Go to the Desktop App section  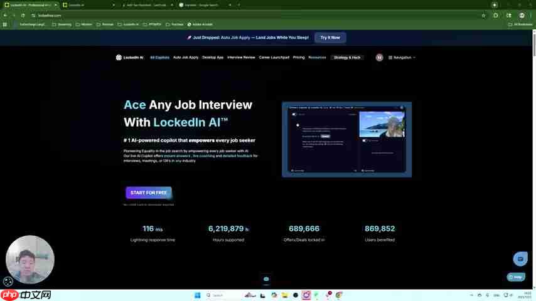[213, 58]
